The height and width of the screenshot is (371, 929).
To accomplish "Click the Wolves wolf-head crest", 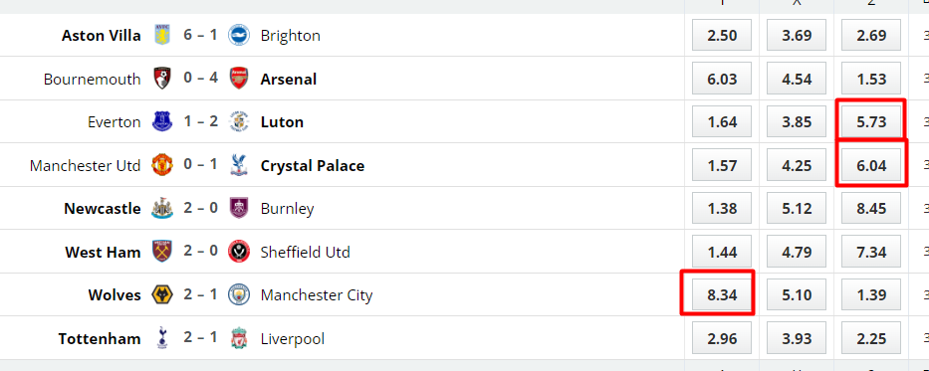I will tap(161, 294).
